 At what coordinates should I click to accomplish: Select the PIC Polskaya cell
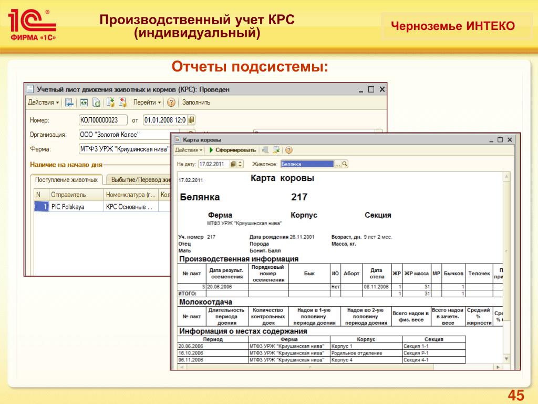76,207
